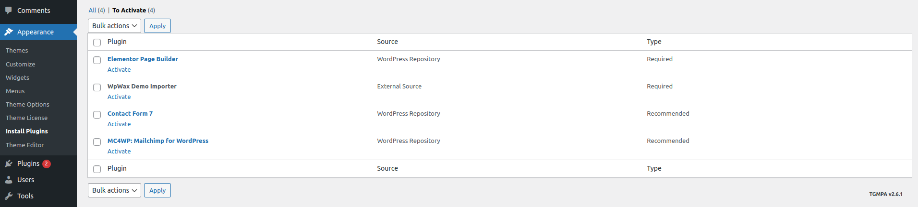Tick the WpWax Demo Importer checkbox
Viewport: 918px width, 207px height.
97,87
